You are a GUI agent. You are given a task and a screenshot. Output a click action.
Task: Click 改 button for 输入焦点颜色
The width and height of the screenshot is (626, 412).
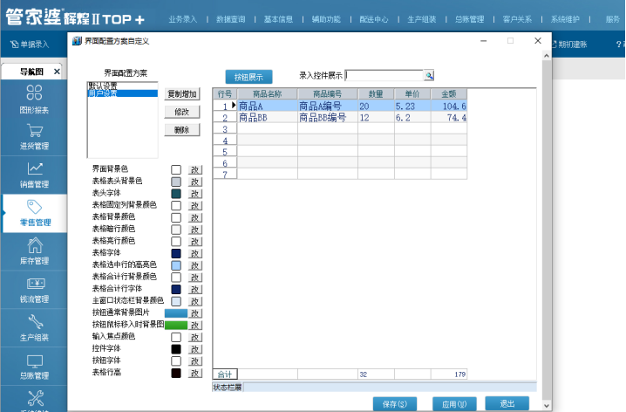tap(195, 337)
